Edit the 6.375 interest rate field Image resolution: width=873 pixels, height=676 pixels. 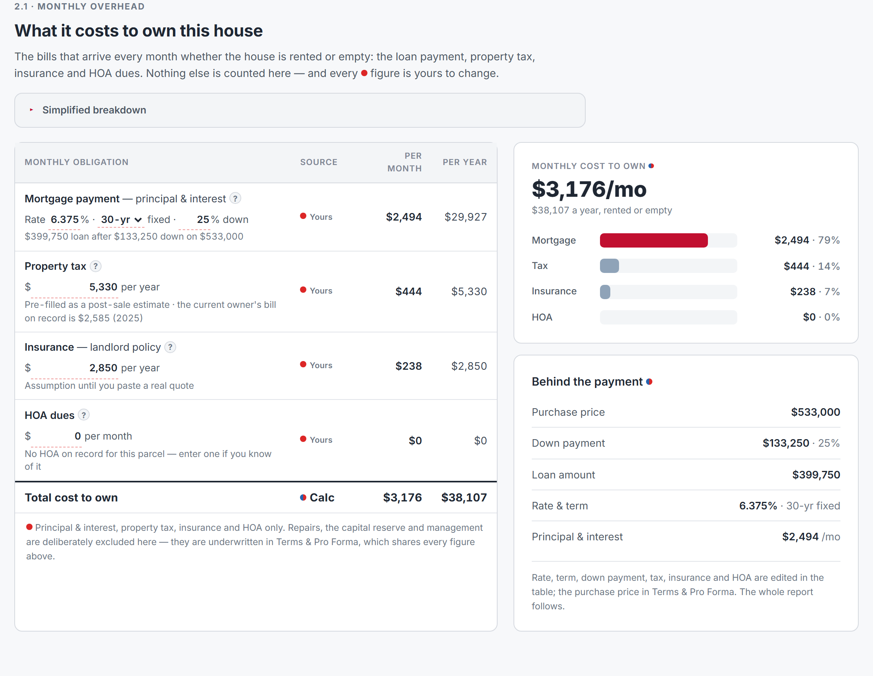pos(64,220)
